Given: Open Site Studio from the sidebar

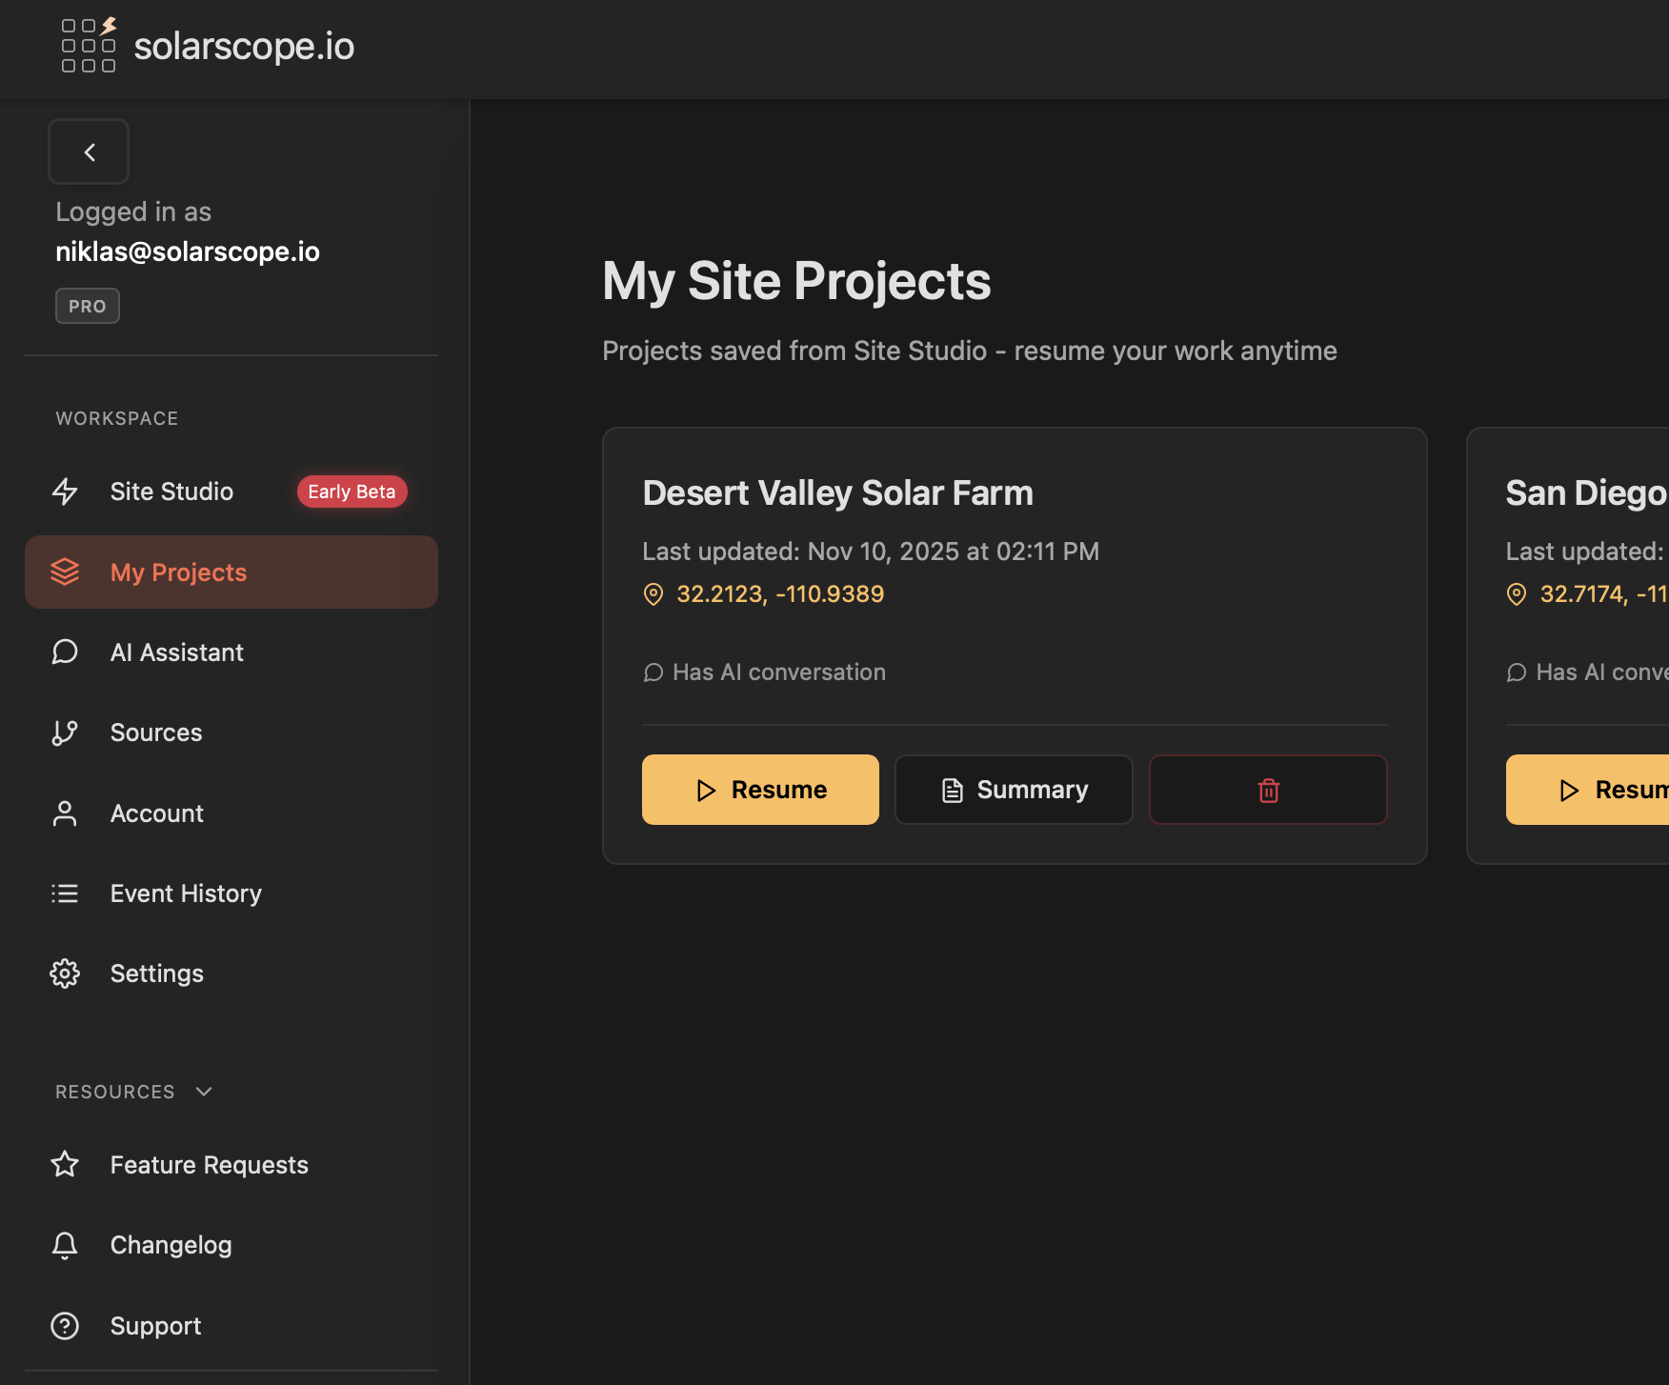Looking at the screenshot, I should point(171,492).
